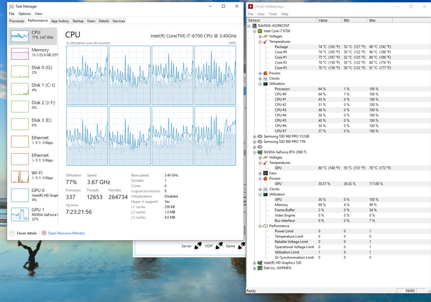Expand the CPU Voltages node

260,36
